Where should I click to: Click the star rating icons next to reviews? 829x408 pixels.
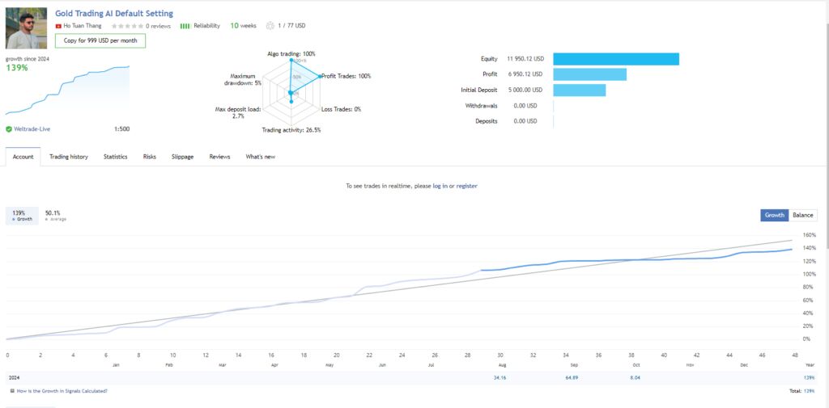[127, 26]
